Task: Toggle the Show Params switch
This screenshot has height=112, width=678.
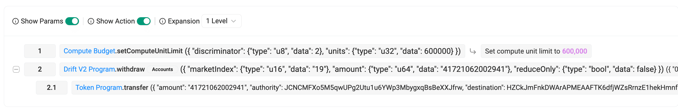Action: (x=72, y=21)
